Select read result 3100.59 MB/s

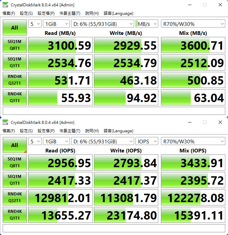(x=60, y=45)
